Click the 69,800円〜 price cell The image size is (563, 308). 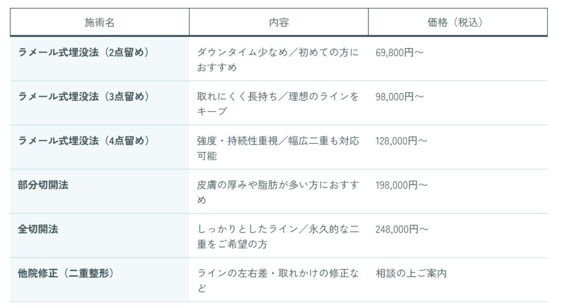tap(400, 53)
